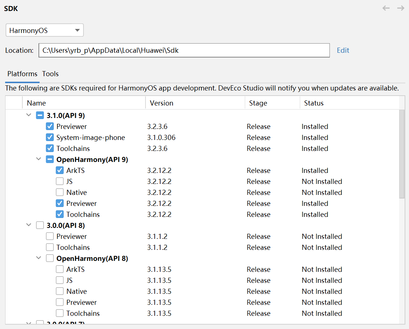This screenshot has width=409, height=329.
Task: Collapse the OpenHarmony(API 8) node
Action: pos(38,258)
